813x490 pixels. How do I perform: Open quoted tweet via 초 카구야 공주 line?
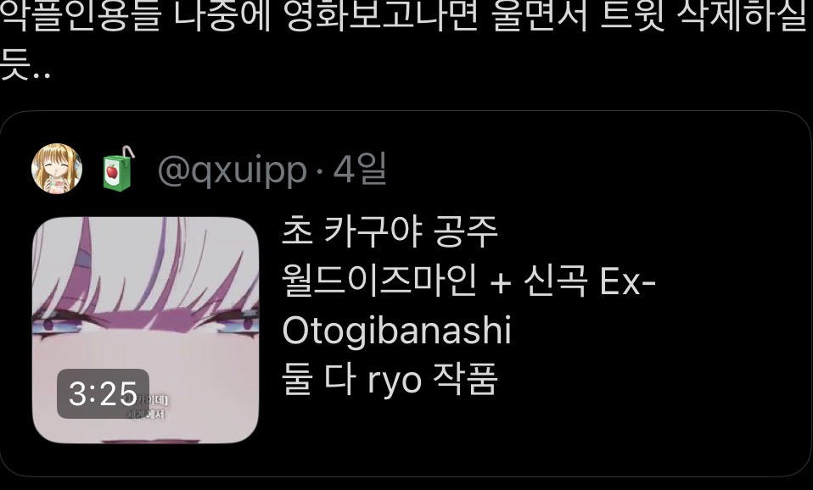(390, 231)
